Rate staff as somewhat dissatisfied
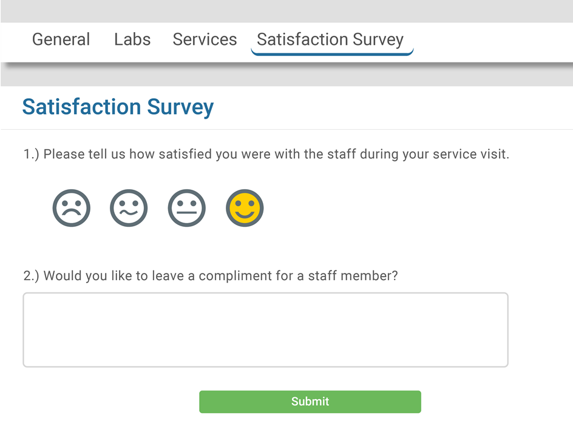Image resolution: width=573 pixels, height=433 pixels. click(x=129, y=208)
